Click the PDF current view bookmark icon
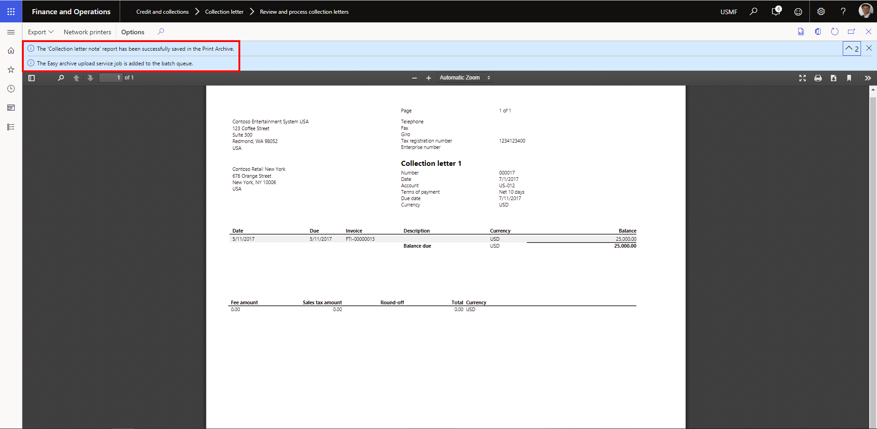Screen dimensions: 877x429 [849, 78]
